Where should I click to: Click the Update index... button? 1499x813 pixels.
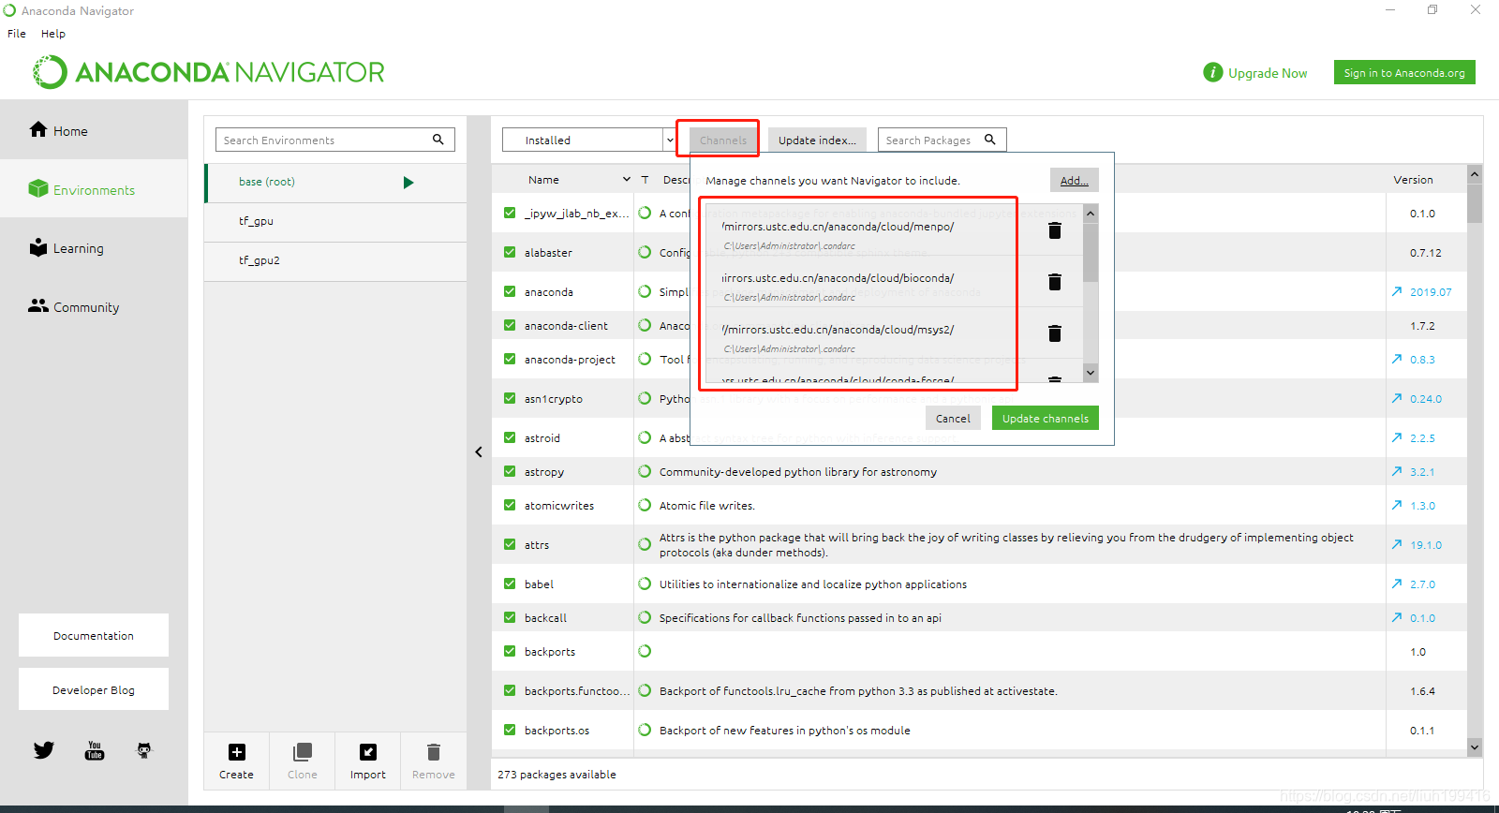(817, 140)
